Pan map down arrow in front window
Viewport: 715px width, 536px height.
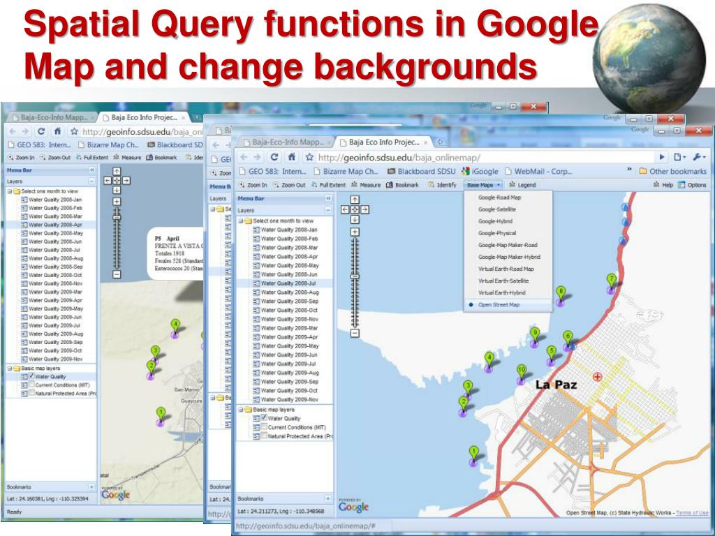point(355,219)
